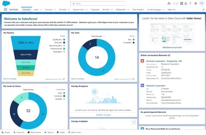Click the Web-to-Lead Form icon
The width and height of the screenshot is (206, 135).
pyautogui.click(x=142, y=129)
